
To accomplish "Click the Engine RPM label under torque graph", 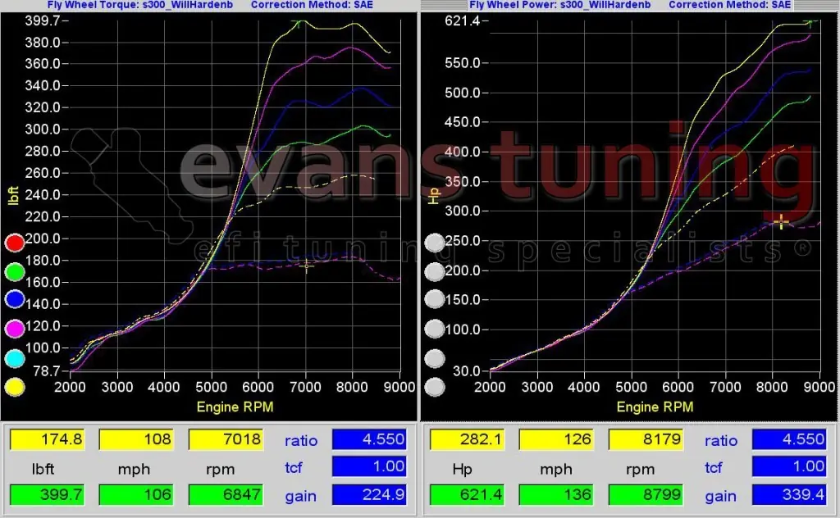I will [235, 407].
